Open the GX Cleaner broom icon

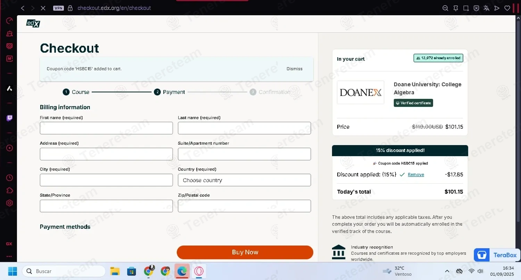9,33
